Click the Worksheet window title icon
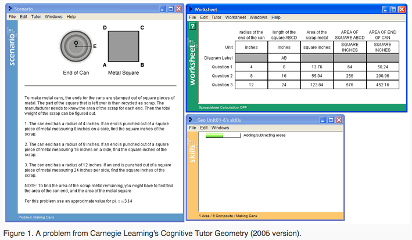 point(191,9)
